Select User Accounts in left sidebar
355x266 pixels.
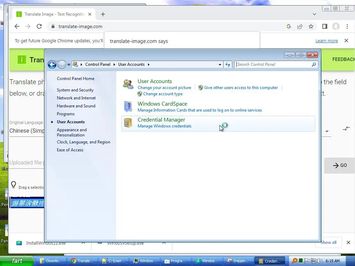[x=71, y=122]
